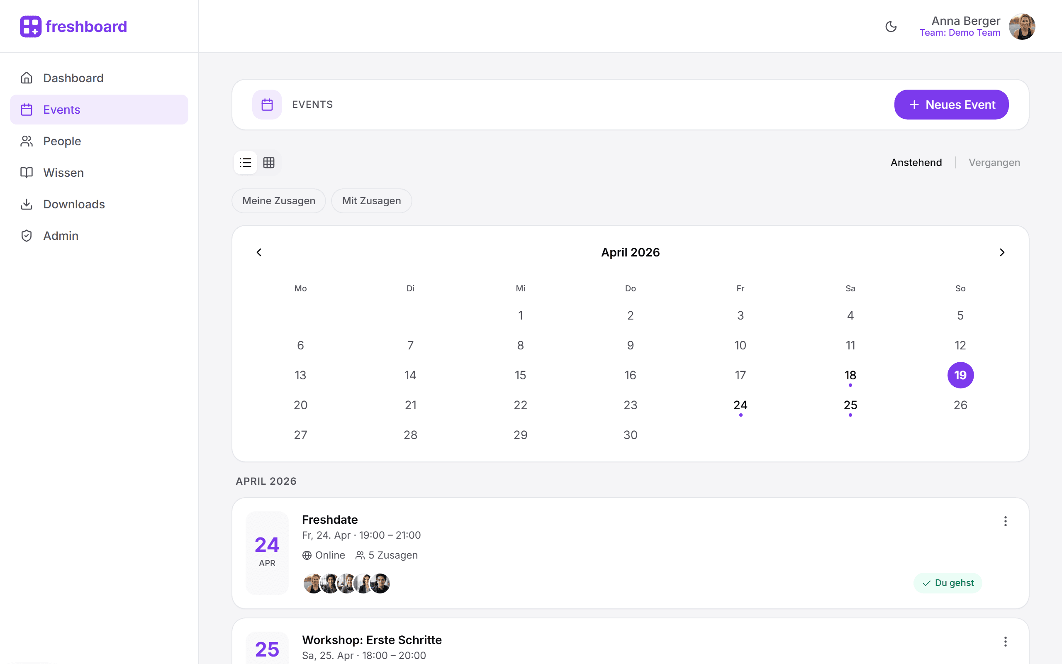Viewport: 1062px width, 664px height.
Task: Open Downloads in the sidebar
Action: pos(99,204)
